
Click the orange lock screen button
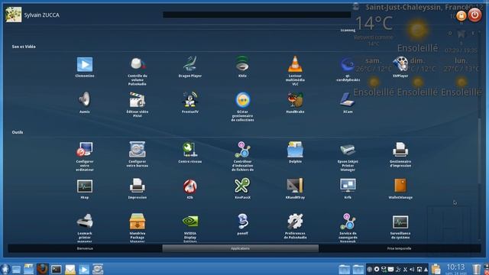tap(461, 15)
